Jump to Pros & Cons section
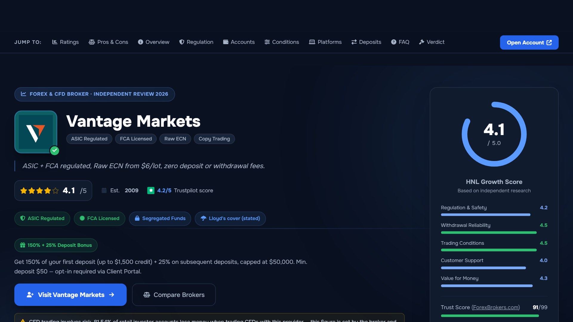This screenshot has width=573, height=322. (x=108, y=42)
